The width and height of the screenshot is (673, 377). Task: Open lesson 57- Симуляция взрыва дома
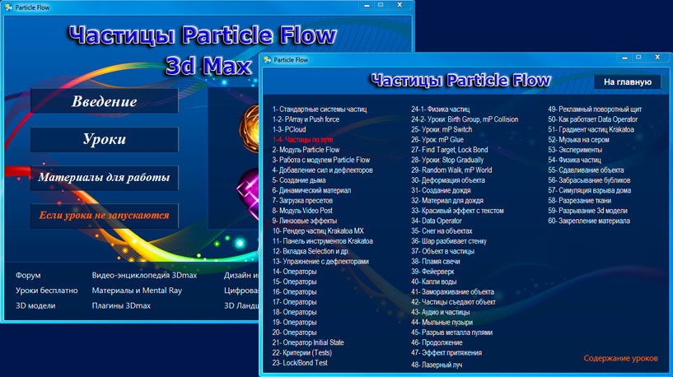coord(589,190)
